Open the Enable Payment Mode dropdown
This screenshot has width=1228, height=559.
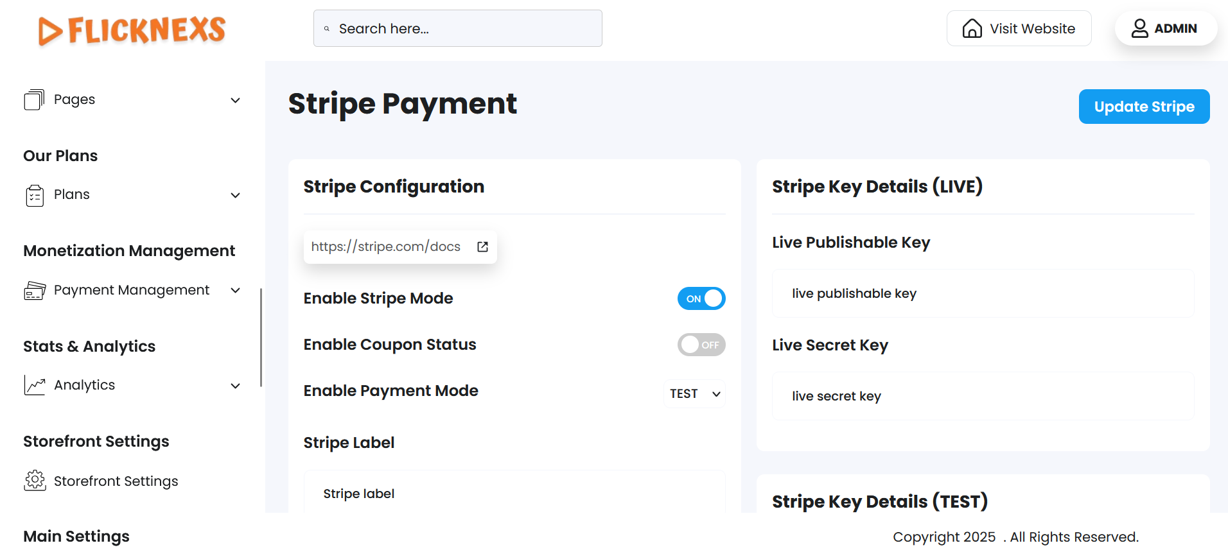click(694, 393)
